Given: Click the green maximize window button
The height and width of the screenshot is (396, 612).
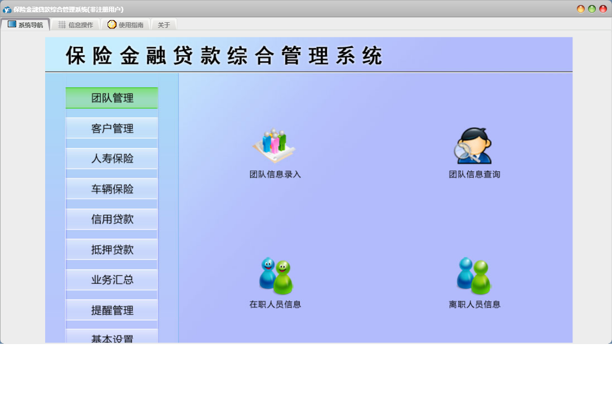Looking at the screenshot, I should [592, 9].
